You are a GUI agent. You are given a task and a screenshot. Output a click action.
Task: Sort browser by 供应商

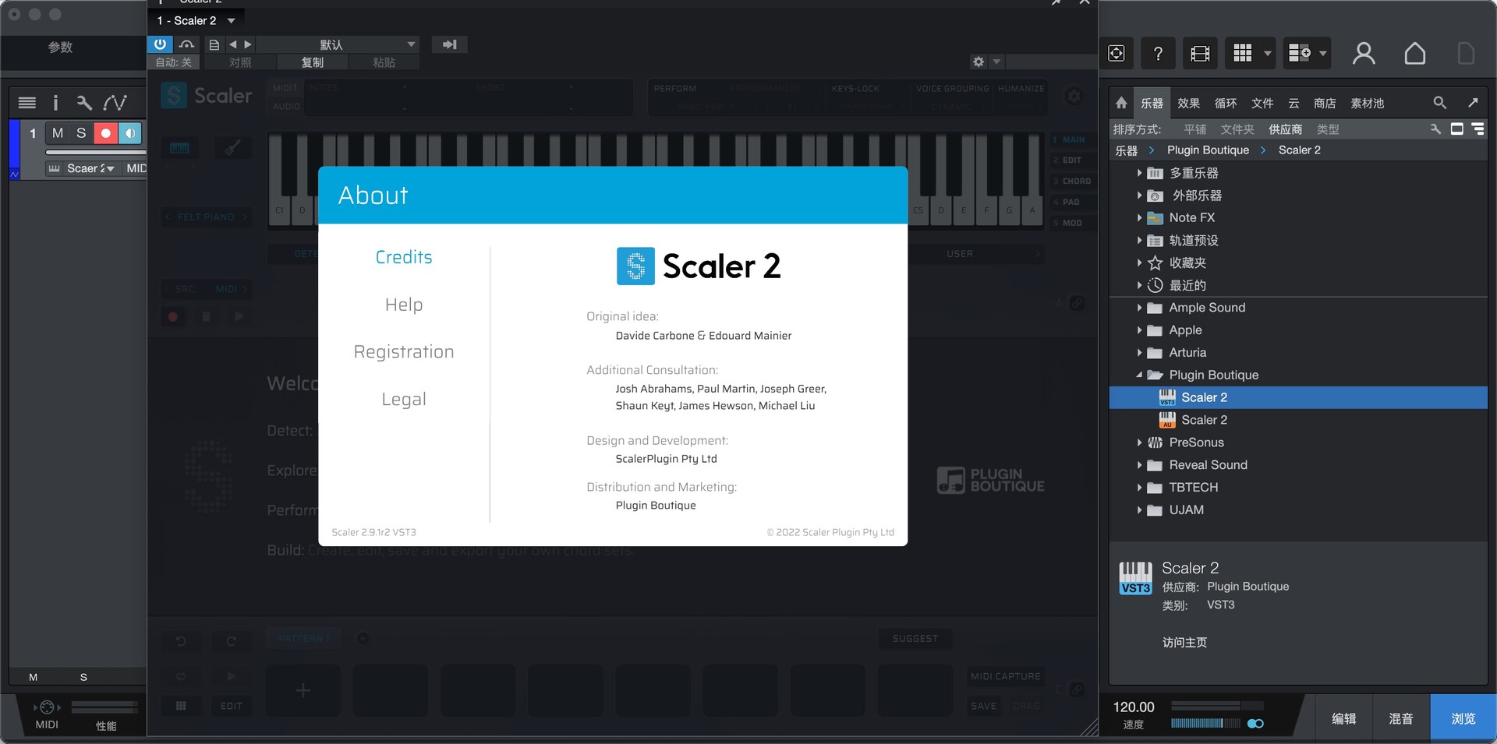point(1285,129)
